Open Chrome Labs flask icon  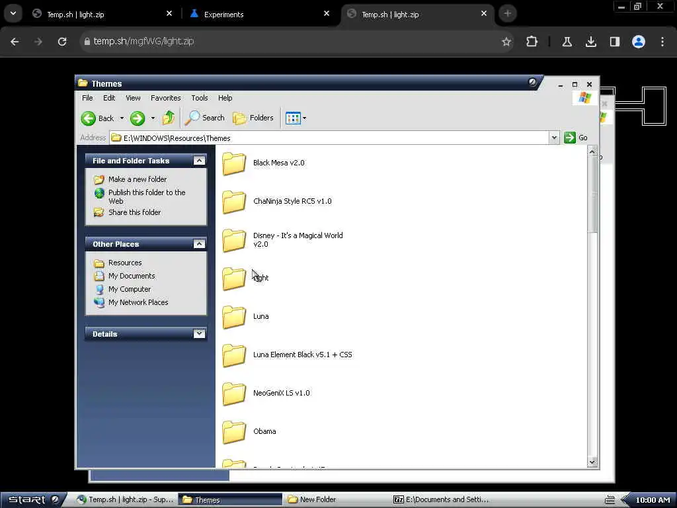tap(567, 42)
